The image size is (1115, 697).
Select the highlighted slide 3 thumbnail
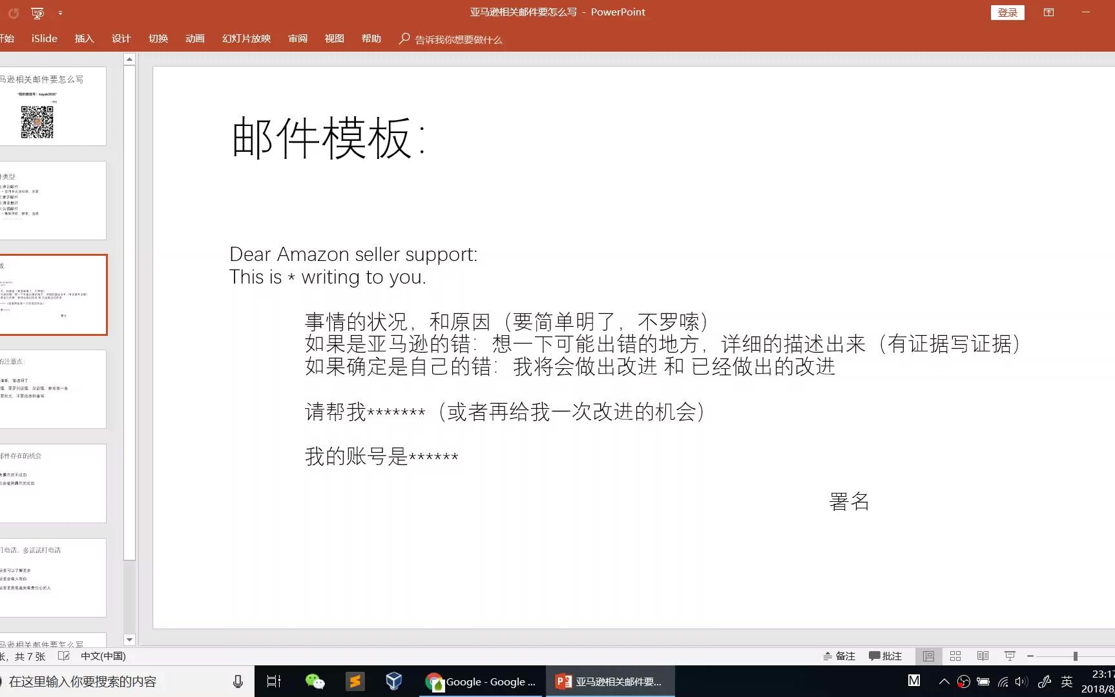point(53,295)
